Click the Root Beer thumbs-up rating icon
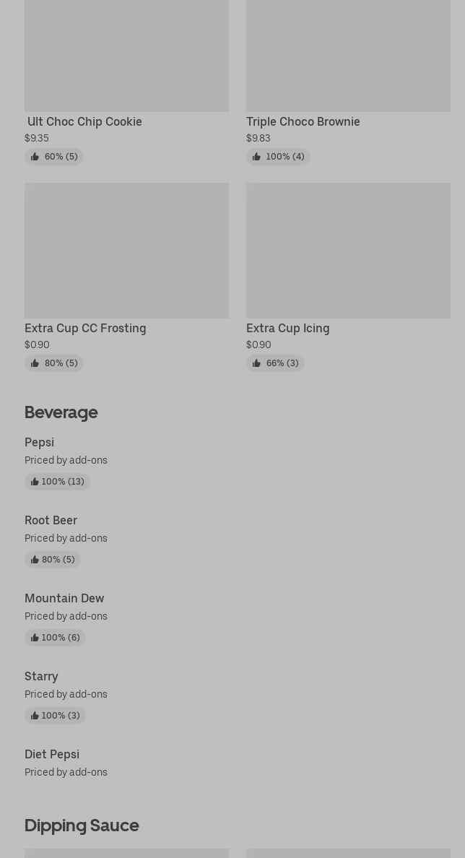465x858 pixels. pos(35,560)
